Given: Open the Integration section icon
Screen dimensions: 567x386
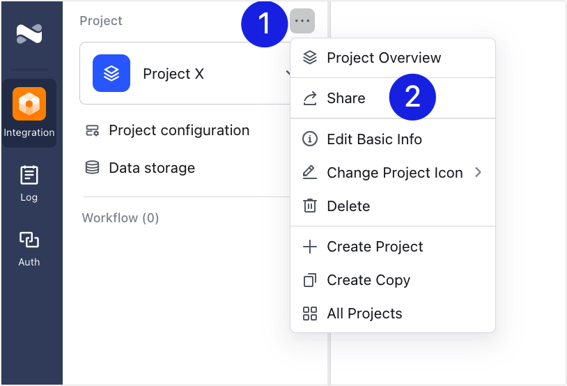Looking at the screenshot, I should [x=29, y=105].
